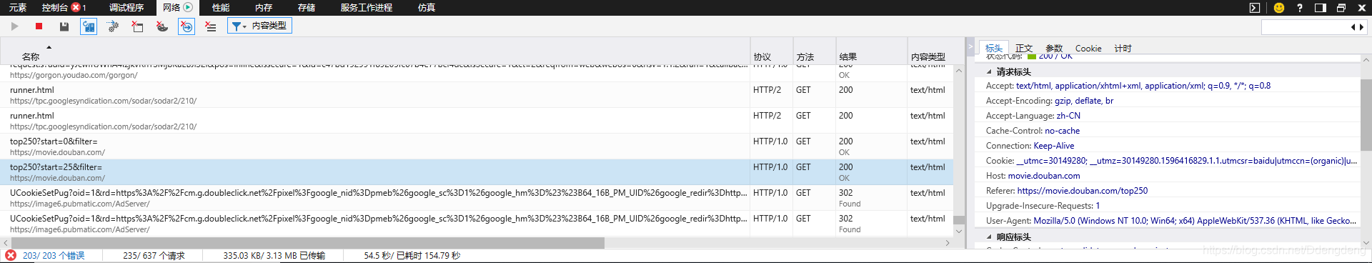Screen dimensions: 1372x263
Task: Toggle the DevTools dock side button
Action: [x=1320, y=8]
